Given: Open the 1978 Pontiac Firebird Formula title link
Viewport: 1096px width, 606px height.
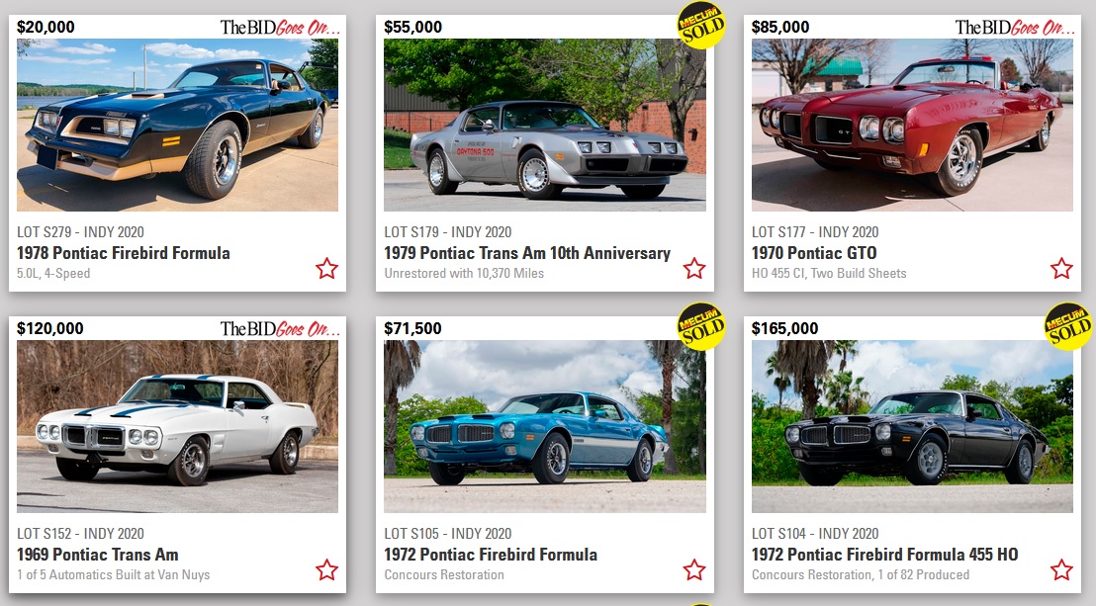Looking at the screenshot, I should tap(123, 253).
